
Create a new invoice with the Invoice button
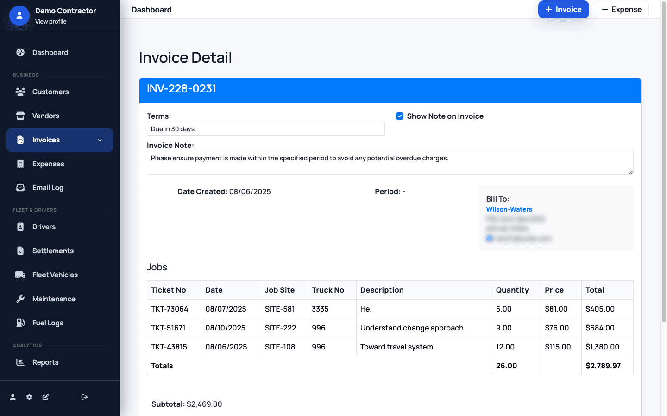(x=563, y=10)
